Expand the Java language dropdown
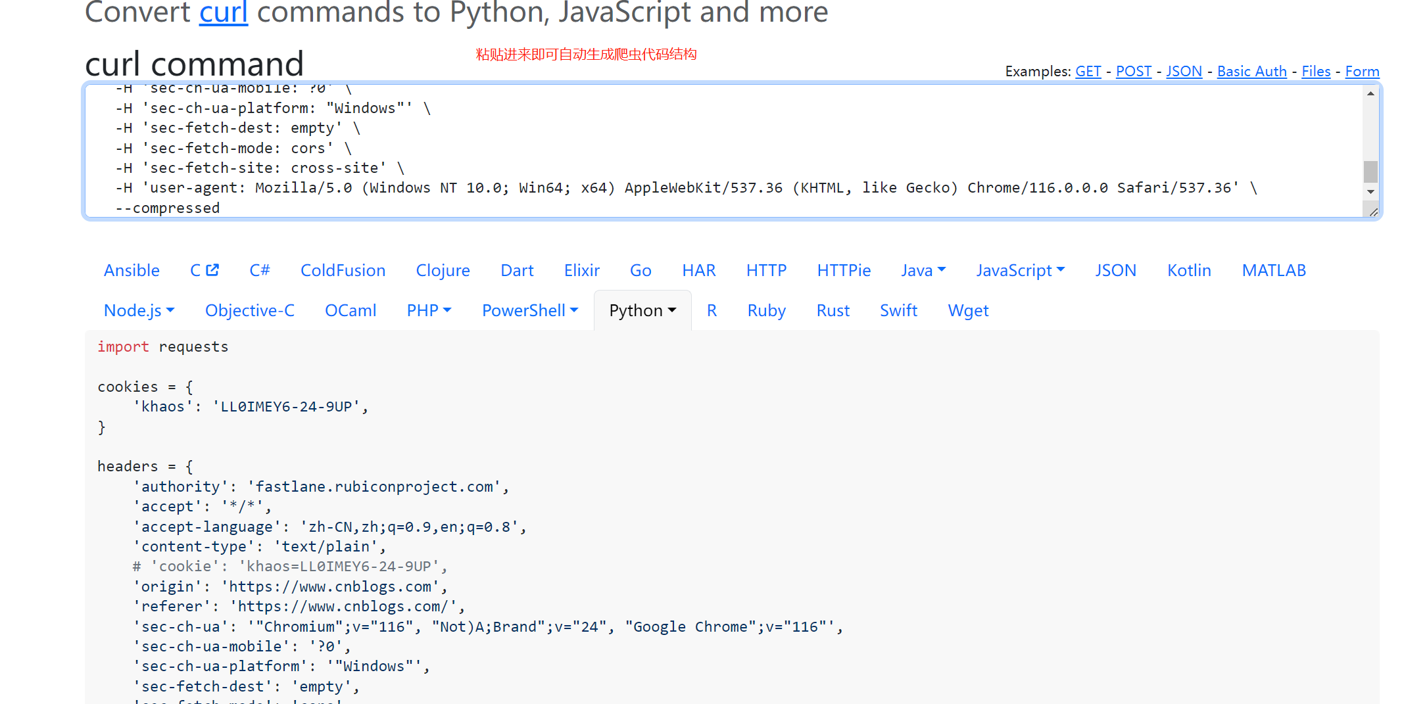 [923, 270]
